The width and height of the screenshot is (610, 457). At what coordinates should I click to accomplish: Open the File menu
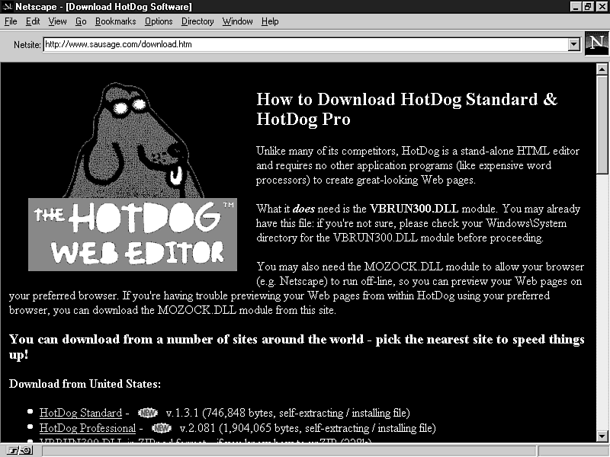(11, 21)
